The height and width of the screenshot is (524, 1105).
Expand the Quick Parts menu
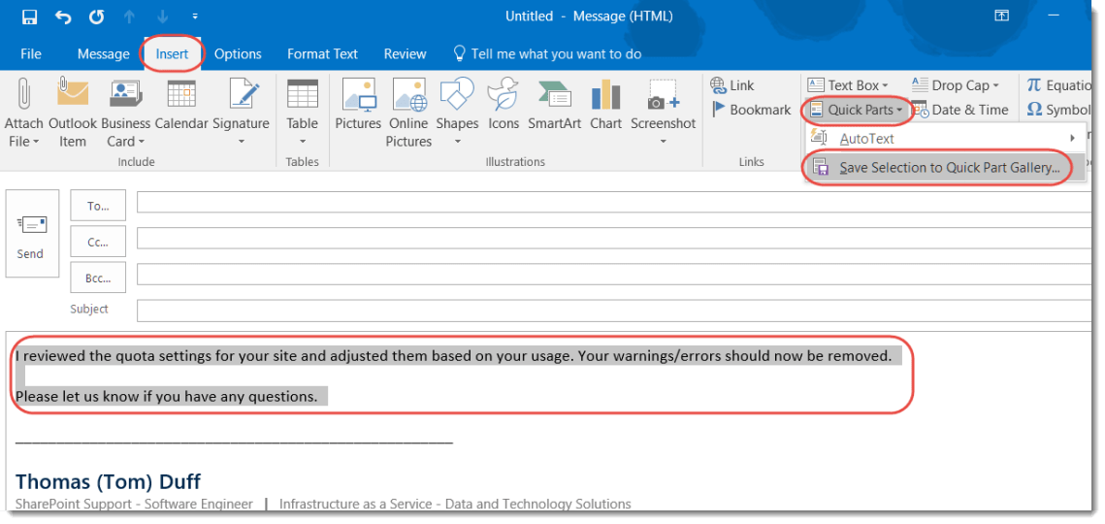coord(856,110)
